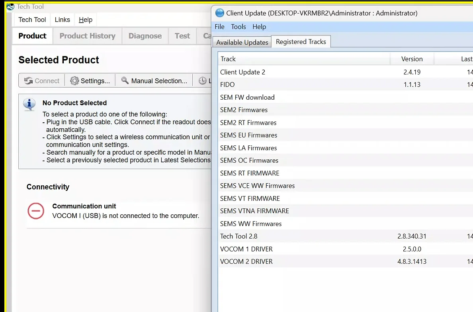Click version 2.4.19 cell

click(412, 72)
